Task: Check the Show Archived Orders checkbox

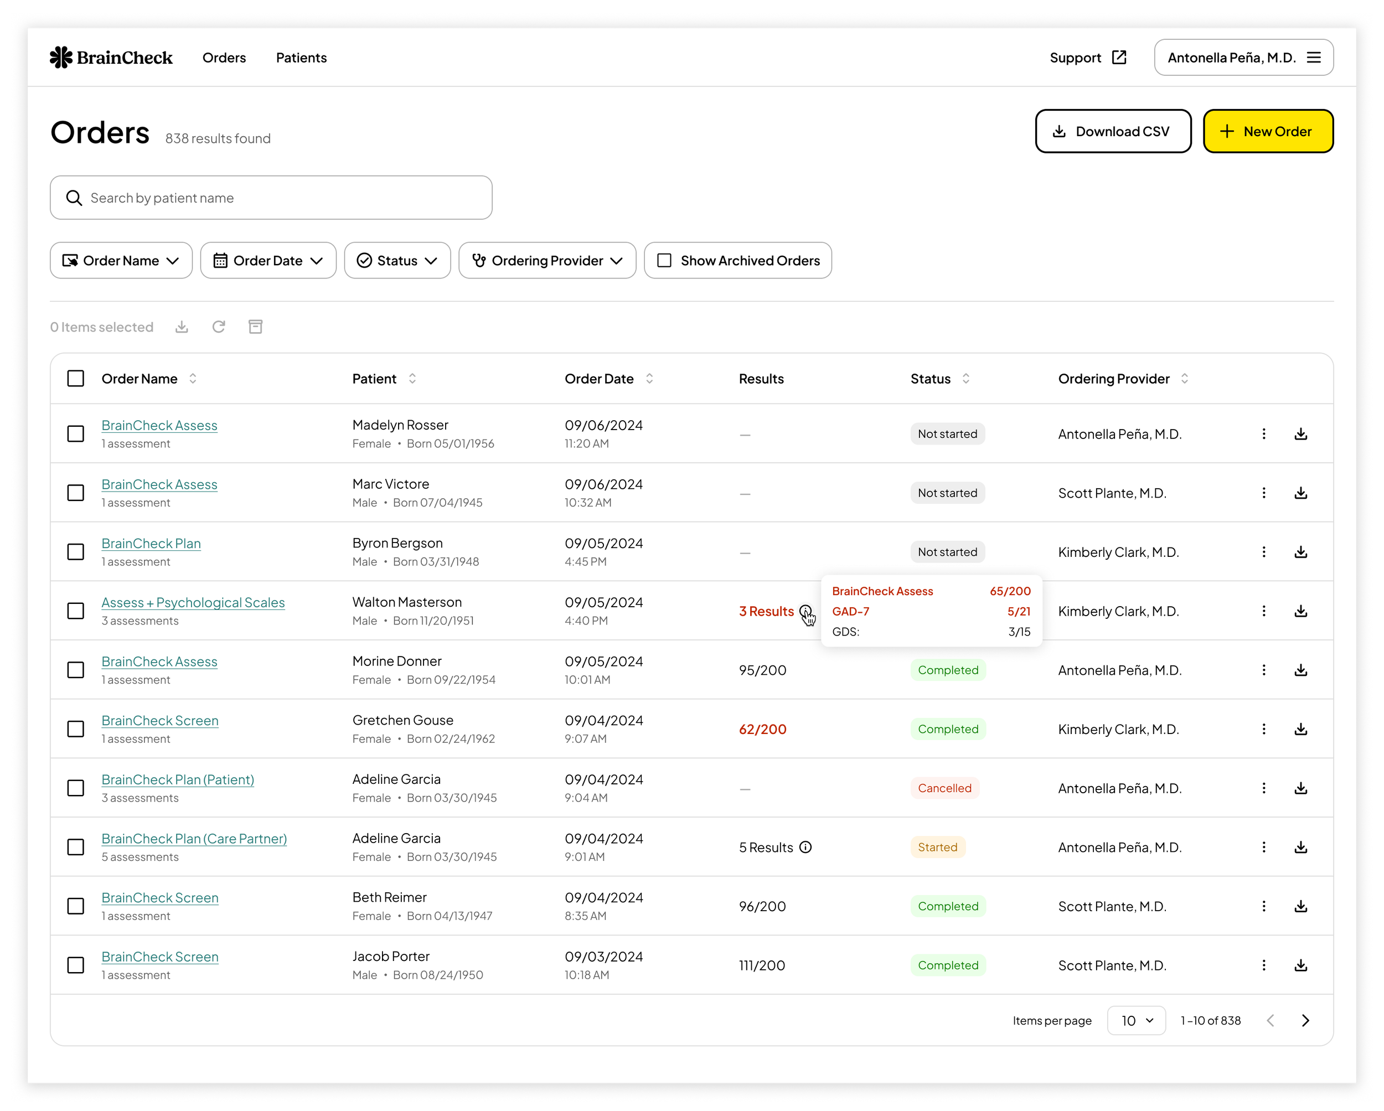Action: pos(664,261)
